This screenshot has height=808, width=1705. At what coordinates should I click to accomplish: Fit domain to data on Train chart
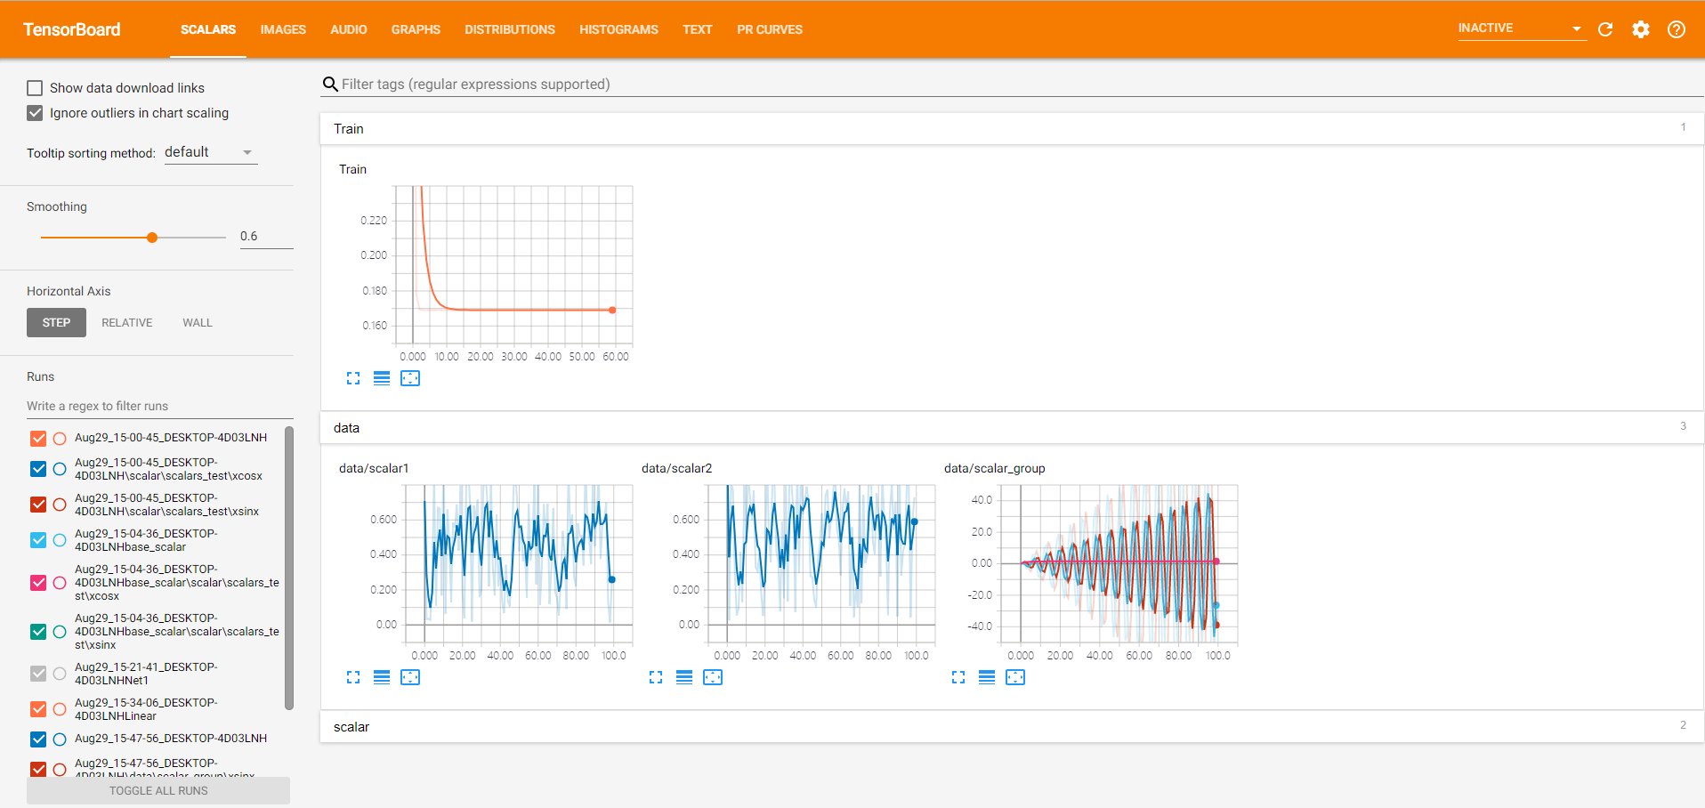[410, 378]
